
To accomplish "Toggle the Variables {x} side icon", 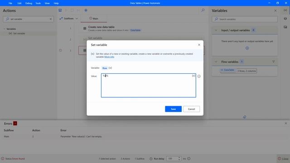I will coord(285,10).
